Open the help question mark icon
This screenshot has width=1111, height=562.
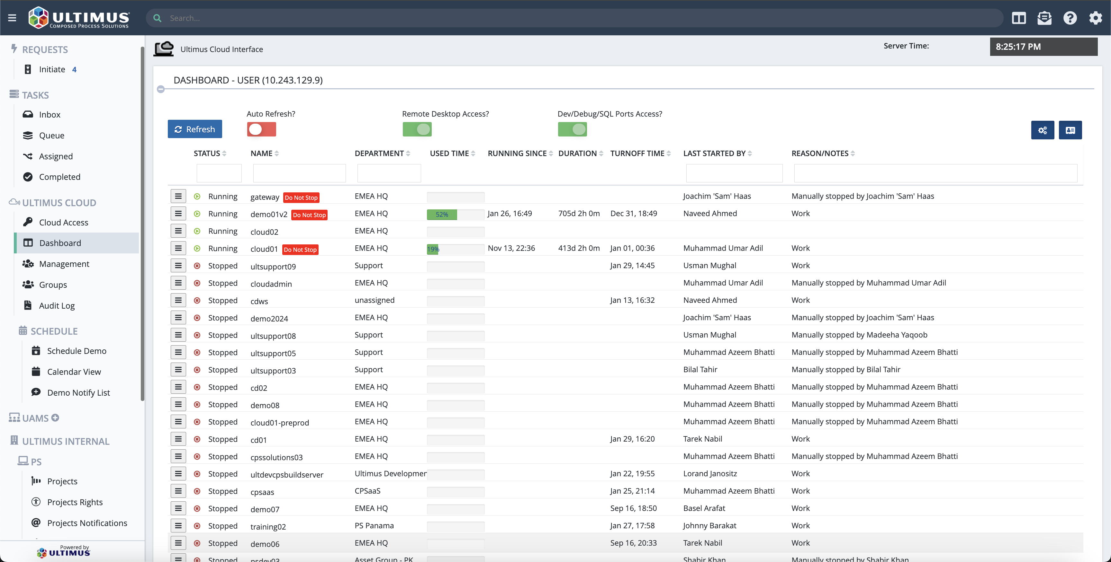click(x=1070, y=18)
